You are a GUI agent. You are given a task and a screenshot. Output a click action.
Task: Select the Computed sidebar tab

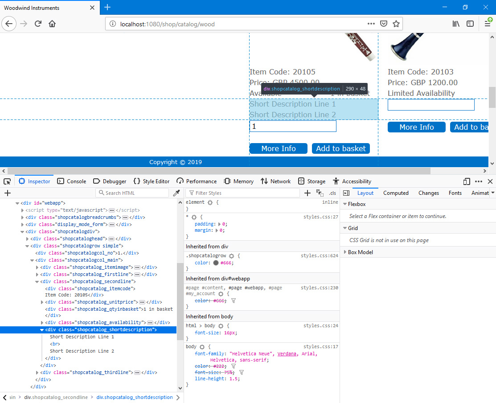pyautogui.click(x=396, y=193)
